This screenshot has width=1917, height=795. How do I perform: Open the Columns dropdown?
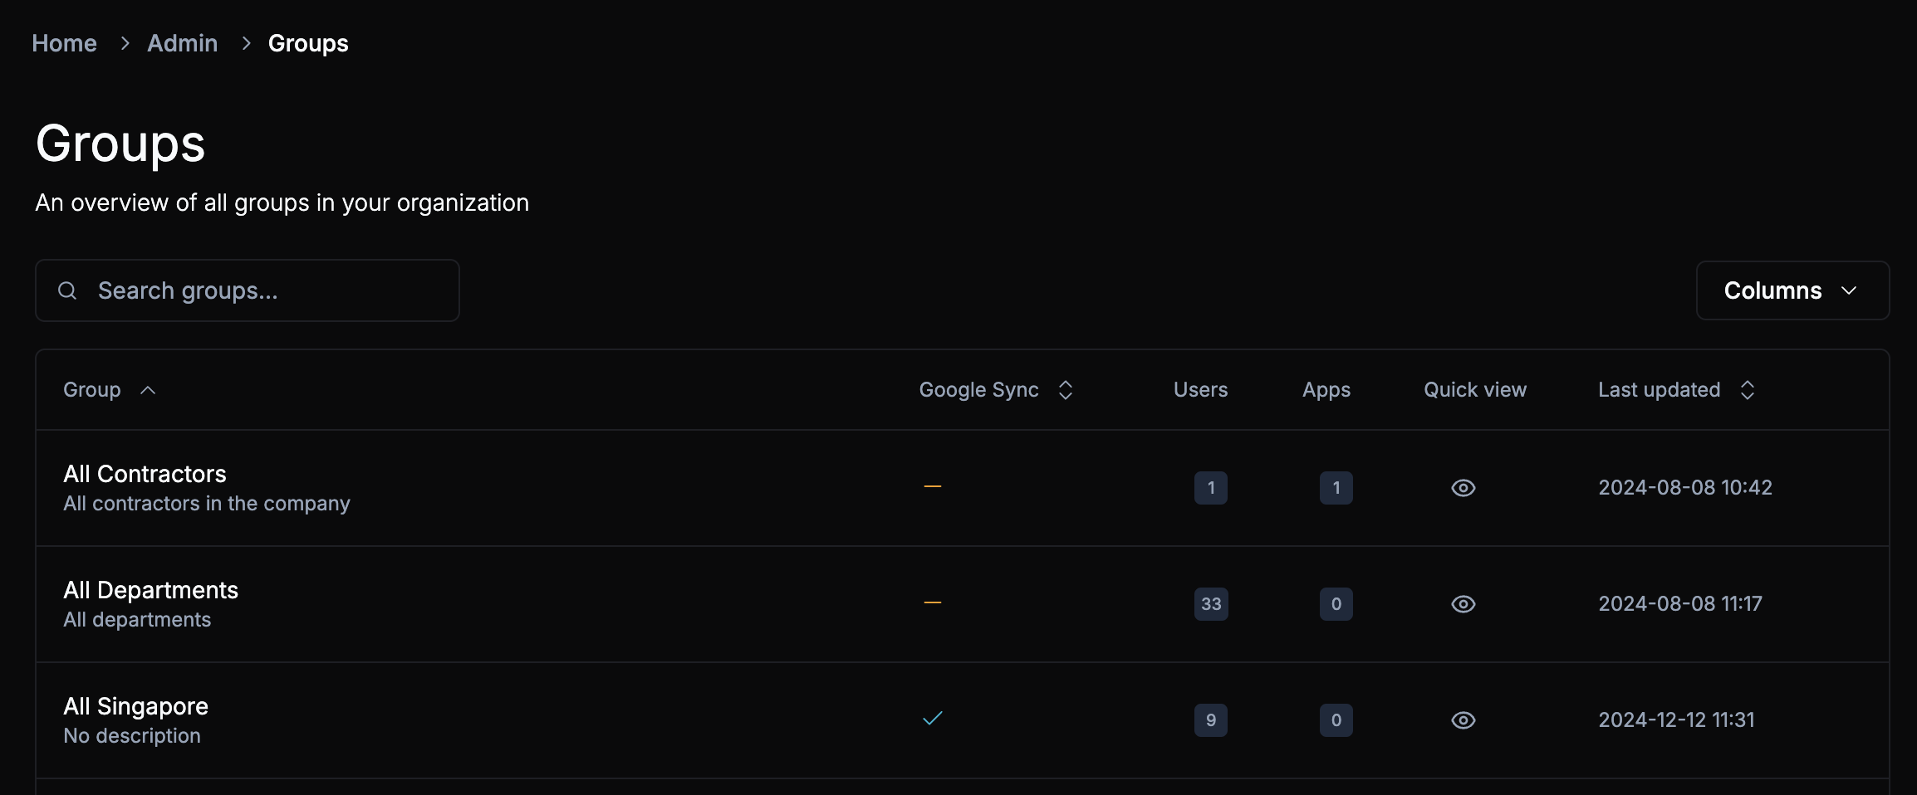(1792, 290)
